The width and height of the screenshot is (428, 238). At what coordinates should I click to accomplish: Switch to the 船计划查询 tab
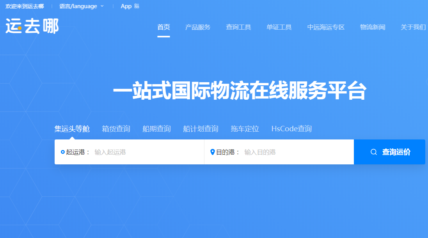pos(201,129)
